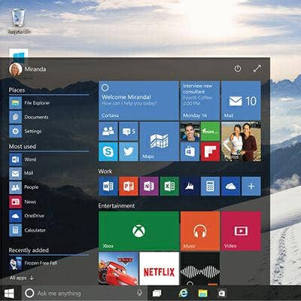Open Frozen Free Fall from Recently added
The width and height of the screenshot is (301, 301).
(x=33, y=263)
